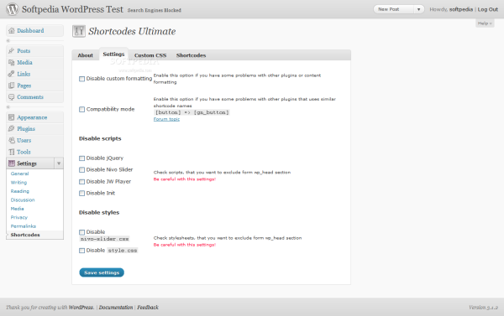Screen dimensions: 504x316
Task: Click the WordPress logo icon
Action: 13,9
